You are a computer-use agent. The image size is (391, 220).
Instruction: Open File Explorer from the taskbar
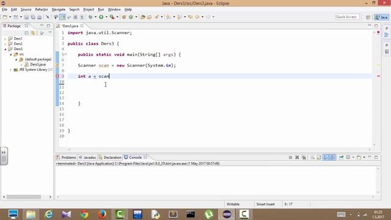tap(31, 215)
